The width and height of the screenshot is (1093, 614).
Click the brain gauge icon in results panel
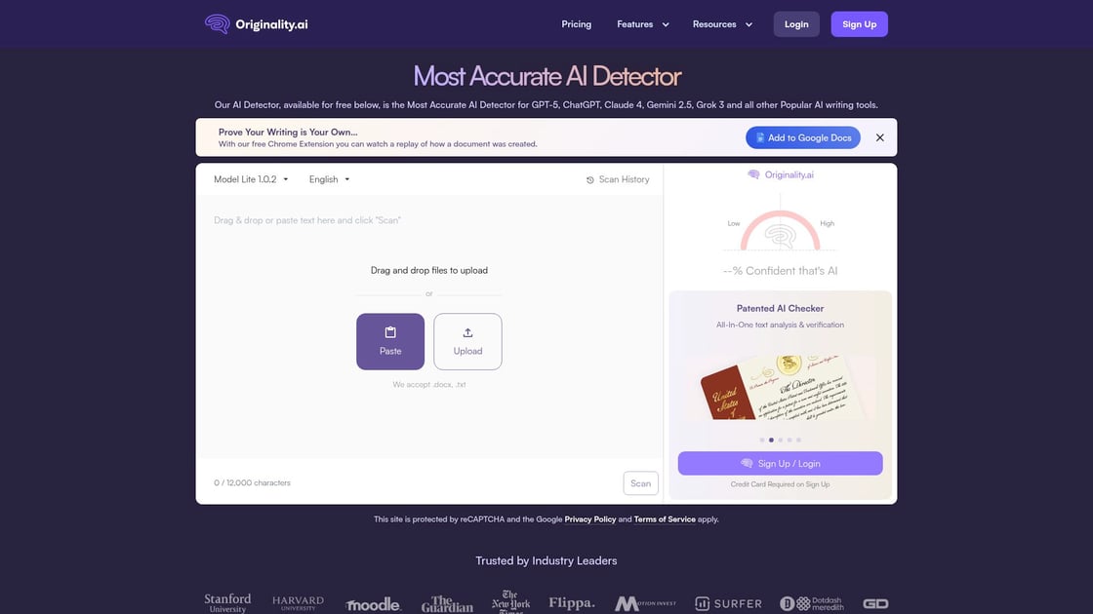click(x=780, y=236)
